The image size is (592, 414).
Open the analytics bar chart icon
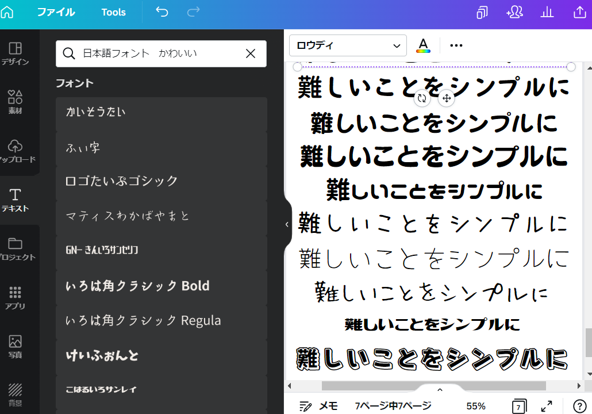click(x=547, y=13)
